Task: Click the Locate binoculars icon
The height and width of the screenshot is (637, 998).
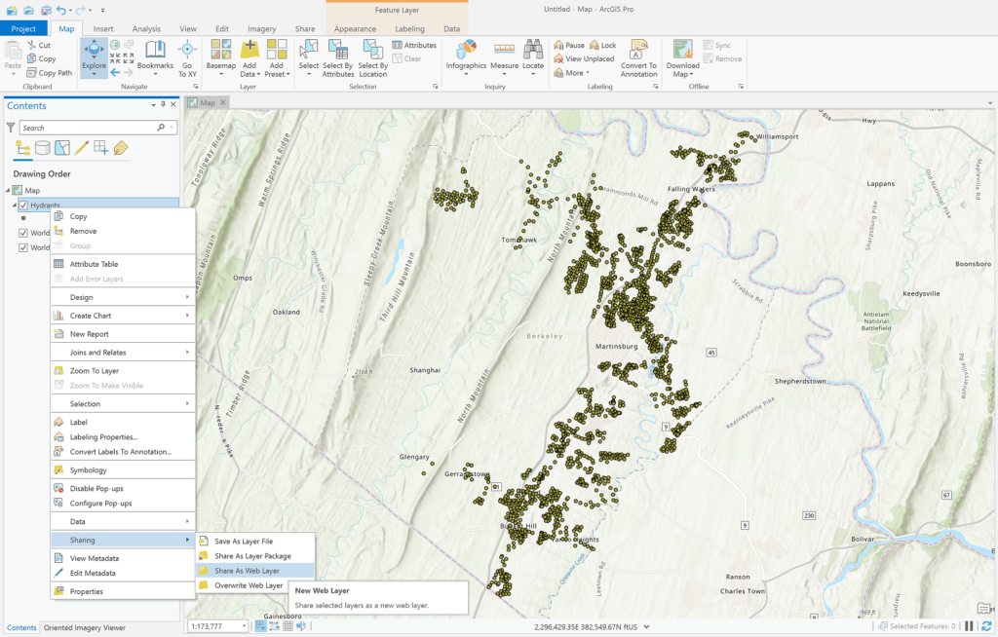Action: tap(533, 50)
